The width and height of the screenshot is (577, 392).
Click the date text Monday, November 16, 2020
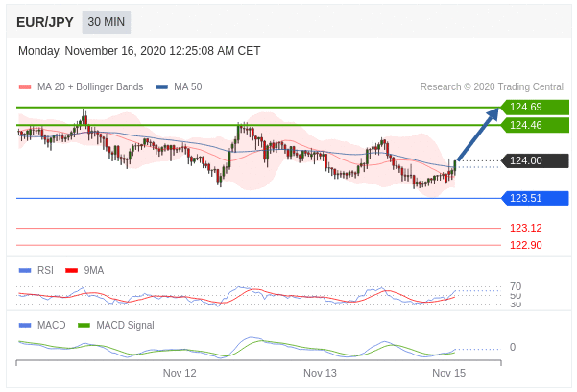click(x=92, y=51)
